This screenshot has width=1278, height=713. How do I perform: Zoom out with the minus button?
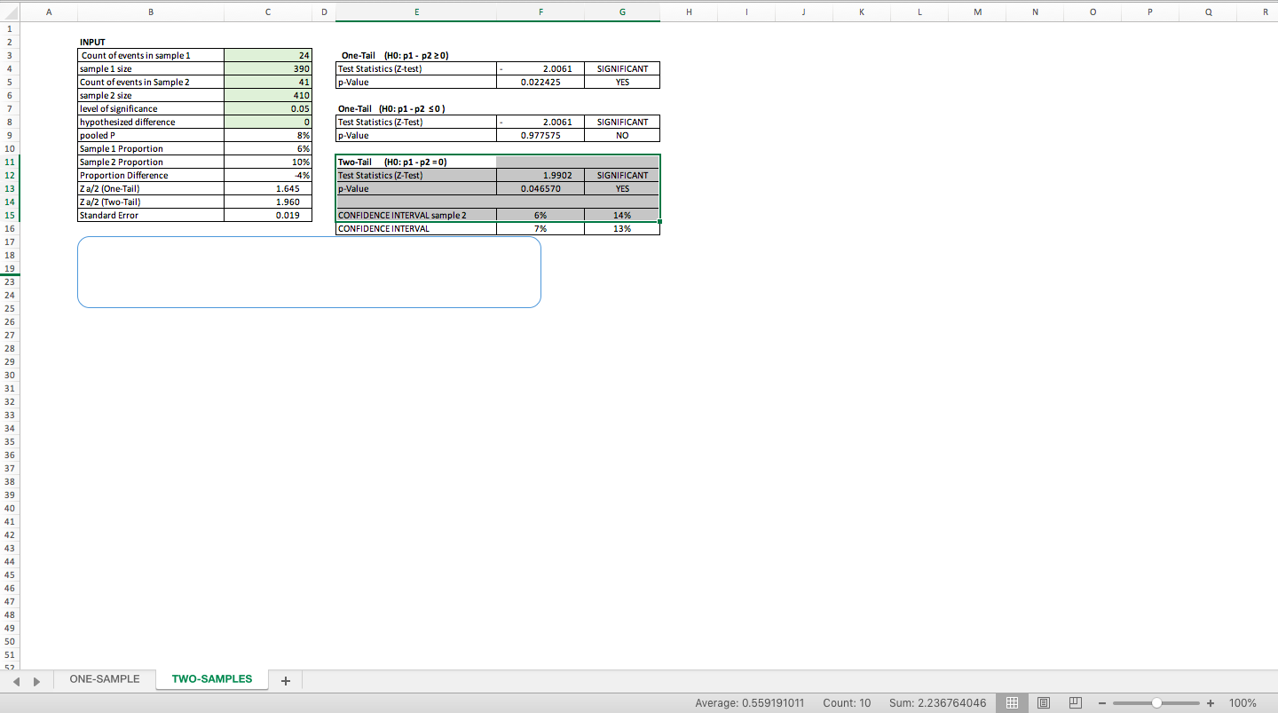(x=1104, y=703)
